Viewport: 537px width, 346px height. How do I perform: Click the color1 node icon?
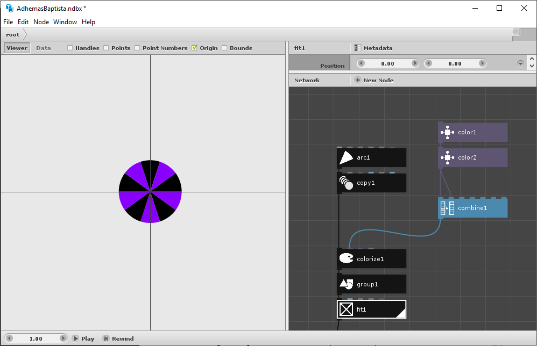pos(447,132)
